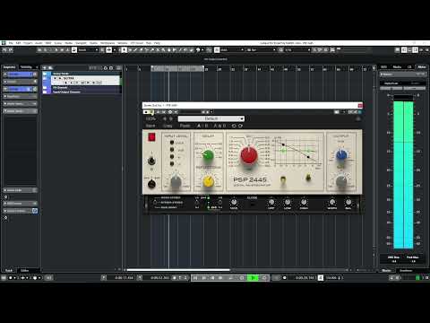Image resolution: width=430 pixels, height=323 pixels.
Task: Adjust the gray lower output knob
Action: pos(341,181)
